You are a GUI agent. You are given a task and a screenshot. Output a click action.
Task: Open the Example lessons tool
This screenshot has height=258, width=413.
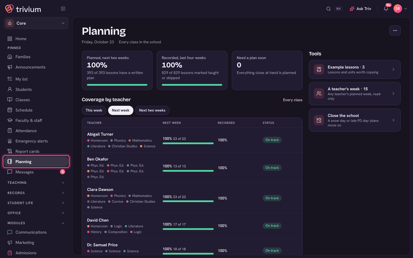click(x=354, y=69)
